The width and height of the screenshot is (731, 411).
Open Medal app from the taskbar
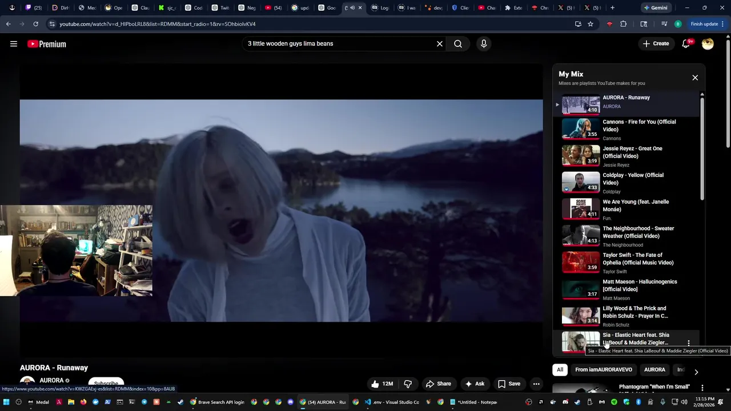point(38,402)
